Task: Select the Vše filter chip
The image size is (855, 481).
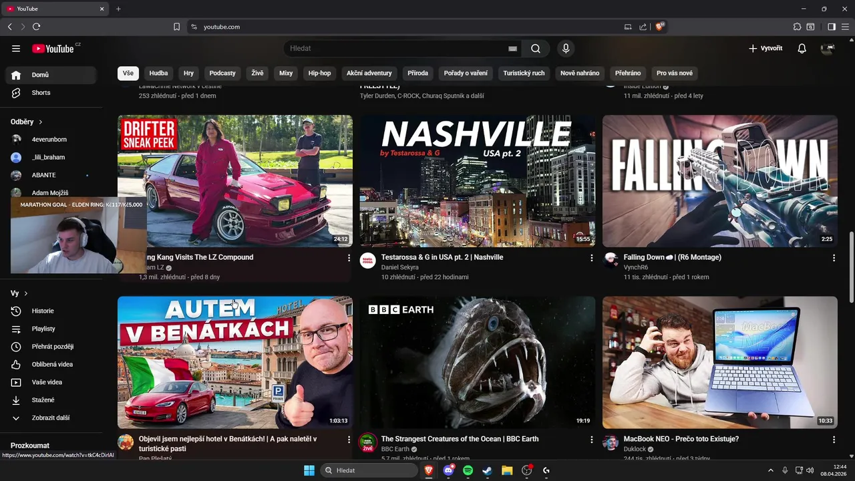Action: pyautogui.click(x=128, y=73)
